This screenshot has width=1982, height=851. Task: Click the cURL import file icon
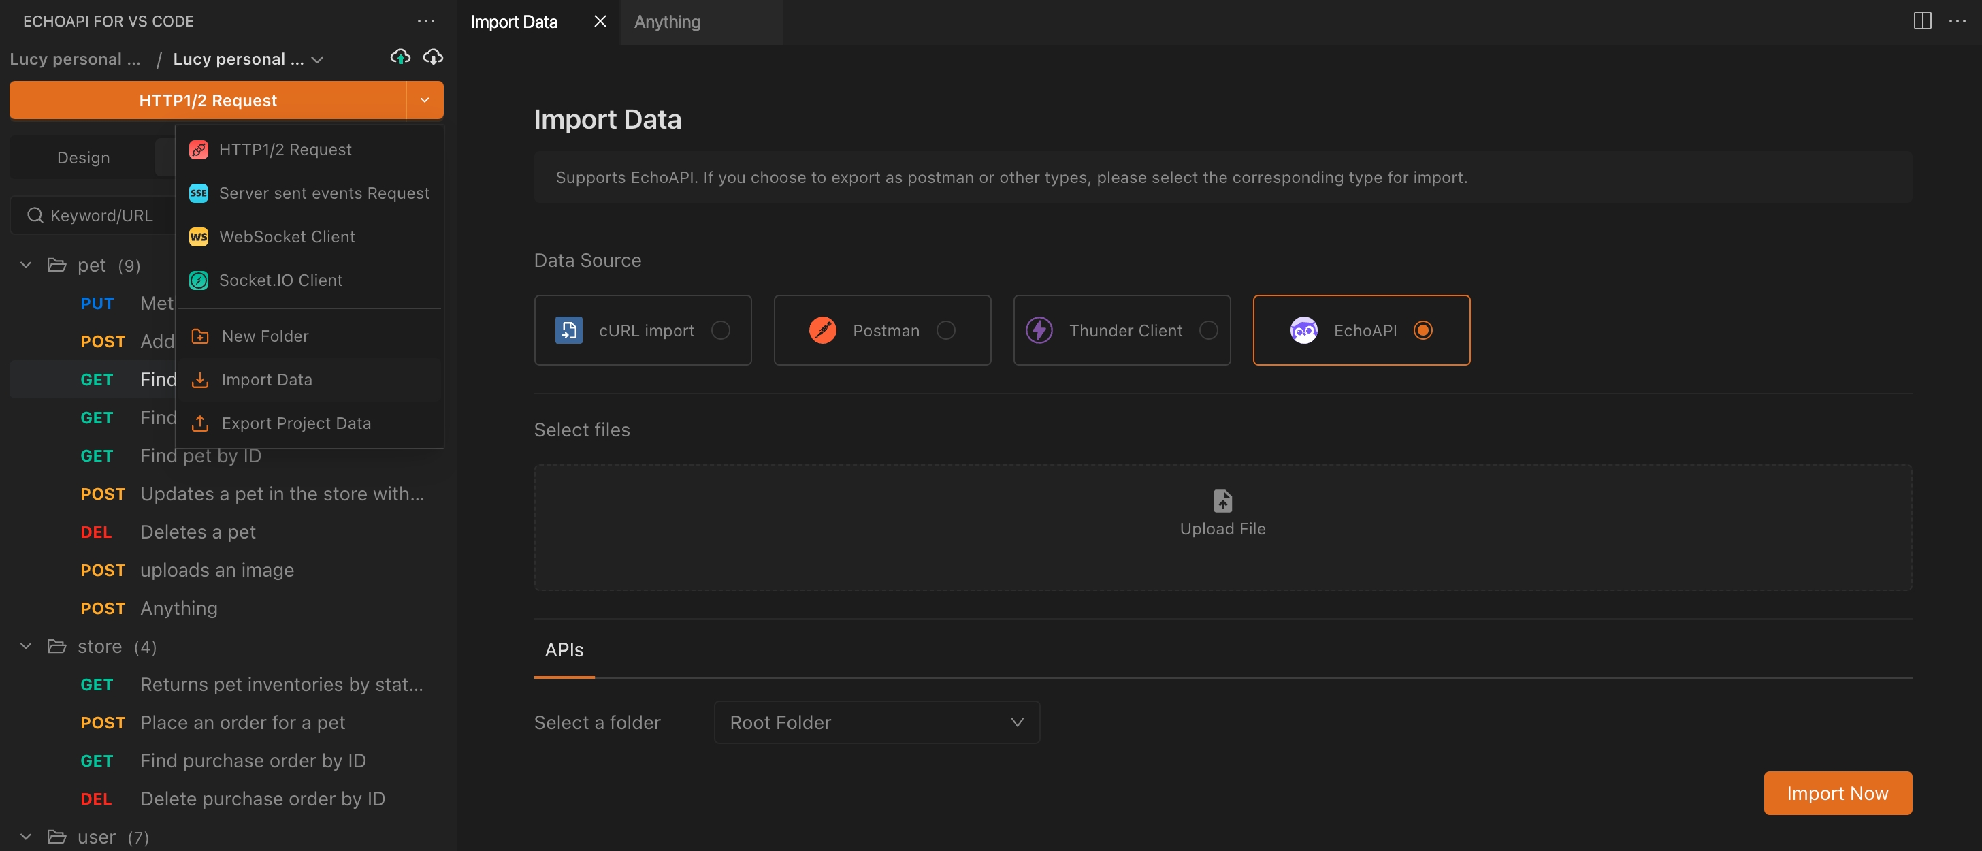click(568, 330)
